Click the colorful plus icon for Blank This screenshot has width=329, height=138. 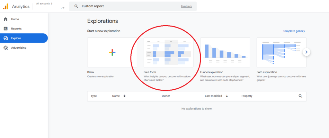point(112,53)
